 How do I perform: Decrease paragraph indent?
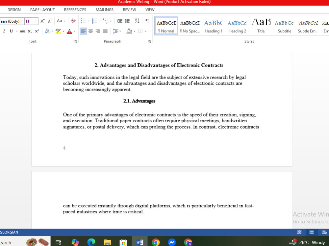pos(120,21)
